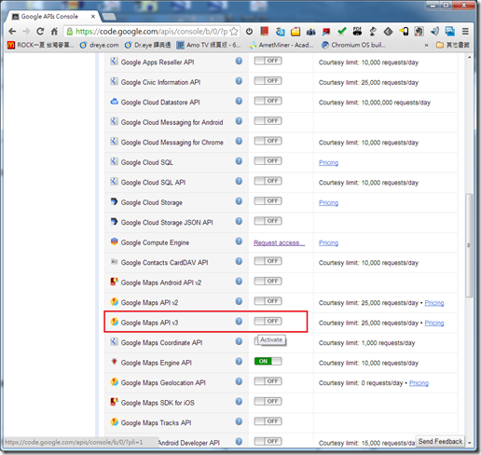
Task: Click the green checkmark extension icon
Action: tap(342, 32)
